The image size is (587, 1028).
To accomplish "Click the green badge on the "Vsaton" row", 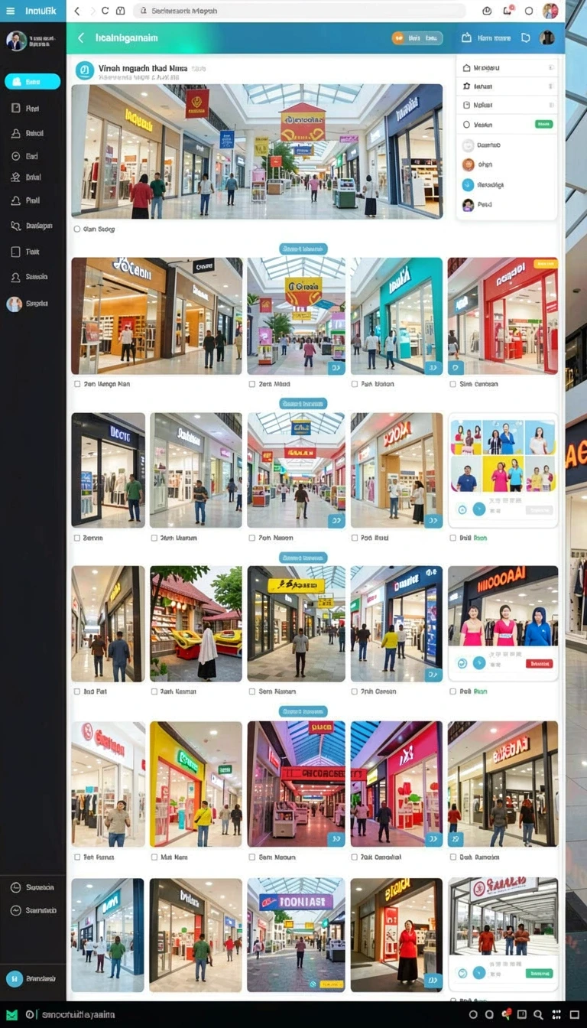I will pos(544,124).
